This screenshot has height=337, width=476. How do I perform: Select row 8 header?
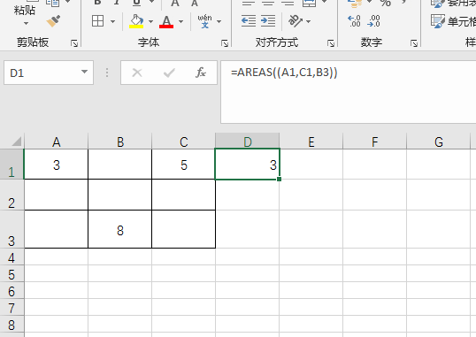click(12, 324)
